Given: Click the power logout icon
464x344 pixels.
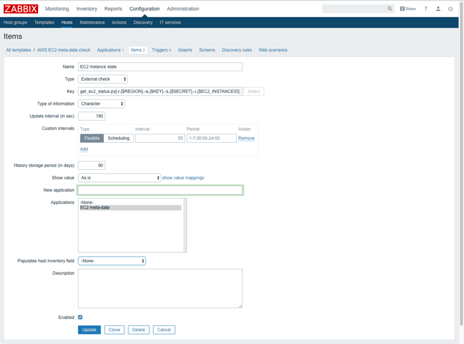Looking at the screenshot, I should pos(450,9).
